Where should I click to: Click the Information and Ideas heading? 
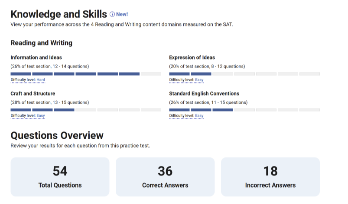coord(36,57)
